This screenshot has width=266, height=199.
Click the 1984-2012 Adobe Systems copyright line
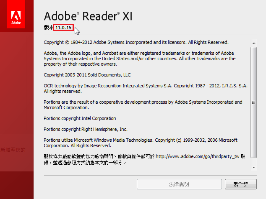point(136,42)
